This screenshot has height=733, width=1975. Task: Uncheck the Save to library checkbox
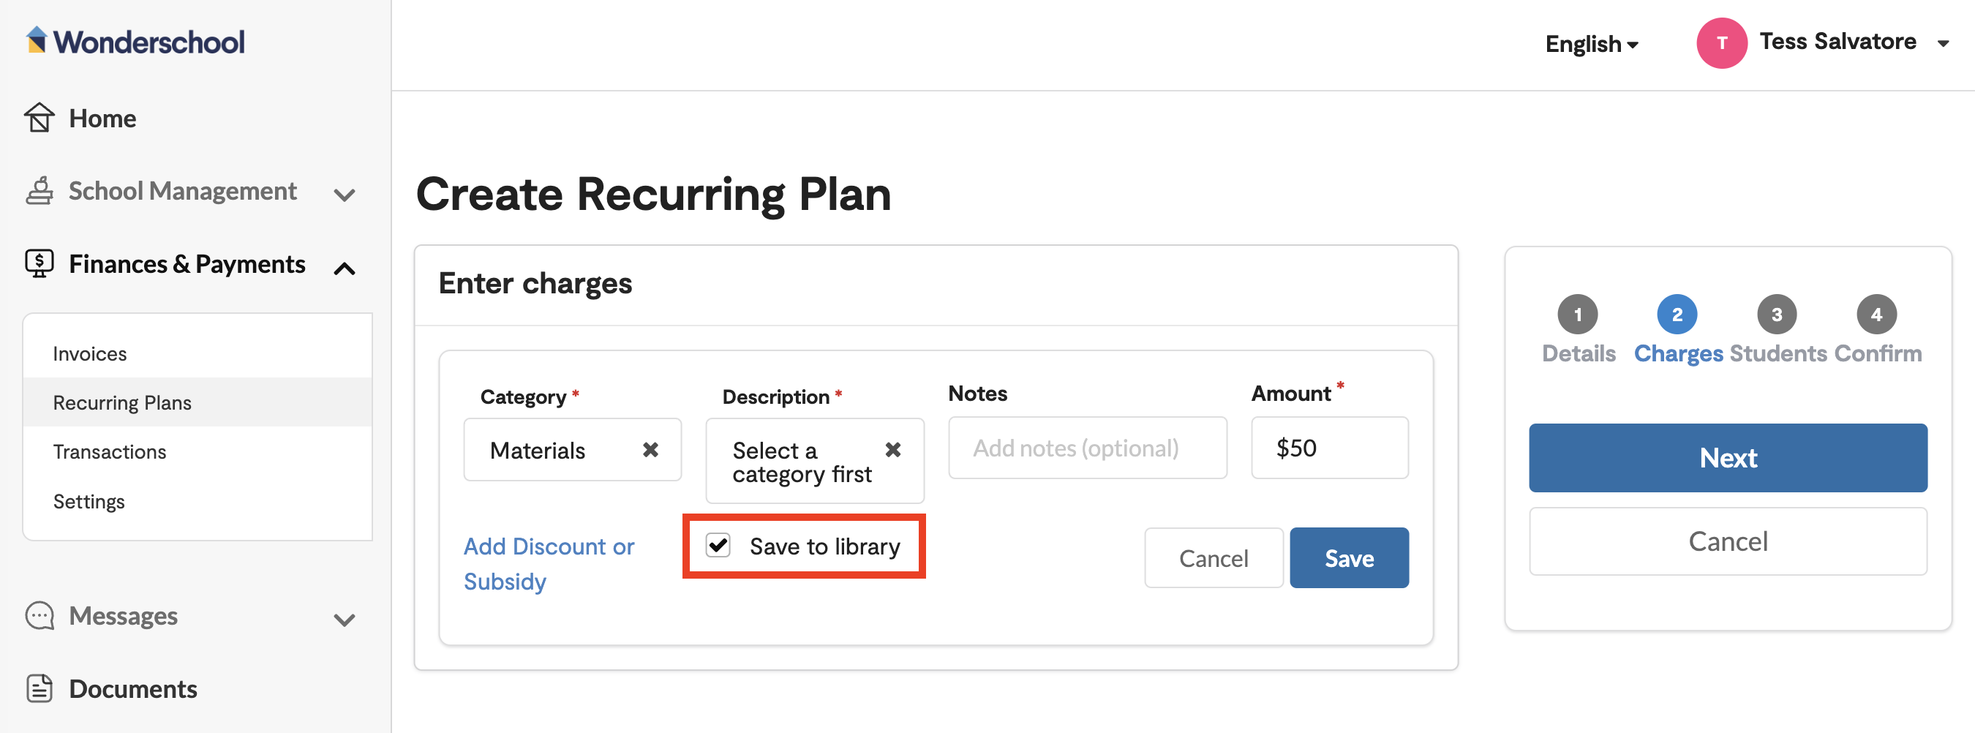717,546
